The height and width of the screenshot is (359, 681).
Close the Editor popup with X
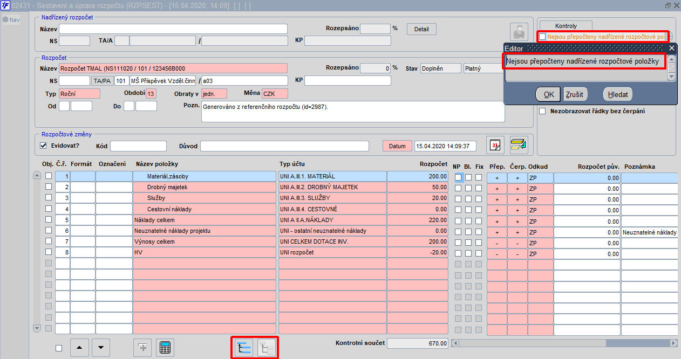672,48
